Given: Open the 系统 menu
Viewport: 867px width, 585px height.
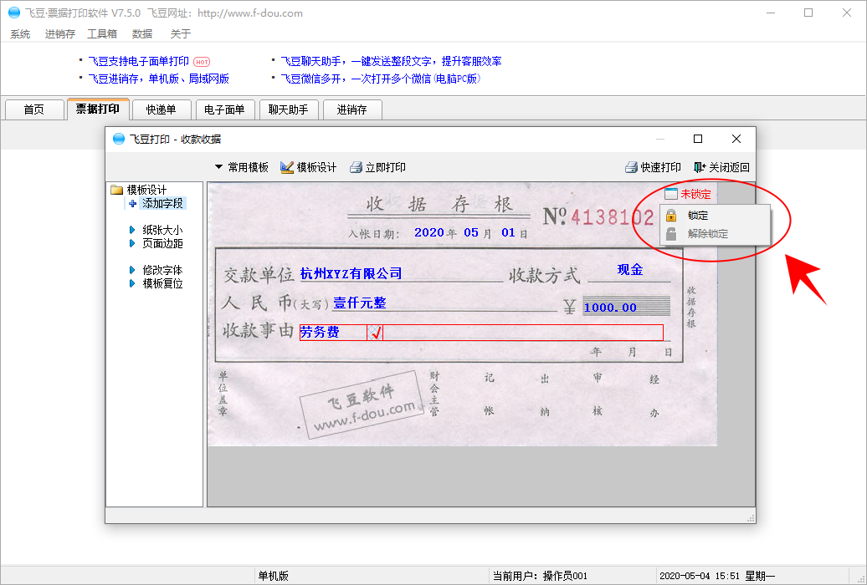Looking at the screenshot, I should [x=20, y=34].
